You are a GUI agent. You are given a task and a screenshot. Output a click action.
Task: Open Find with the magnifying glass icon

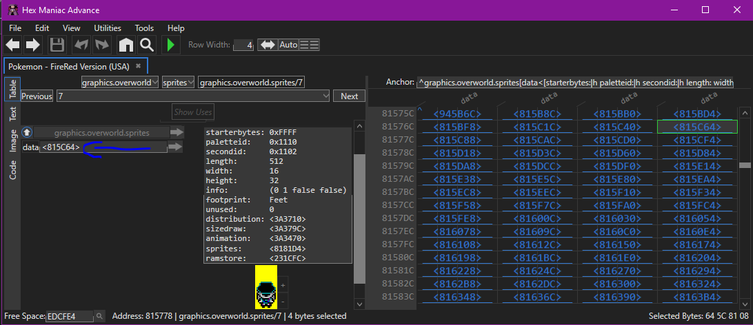click(x=146, y=45)
